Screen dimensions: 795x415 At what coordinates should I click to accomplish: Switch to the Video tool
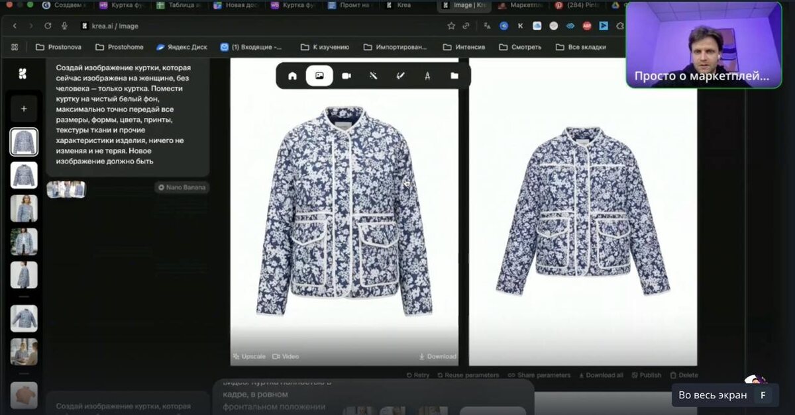(x=346, y=76)
